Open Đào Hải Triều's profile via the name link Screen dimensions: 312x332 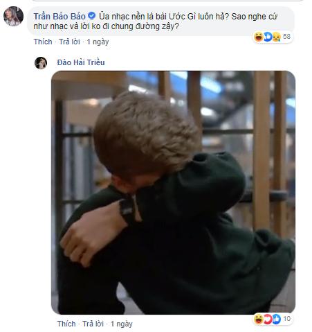pyautogui.click(x=81, y=62)
